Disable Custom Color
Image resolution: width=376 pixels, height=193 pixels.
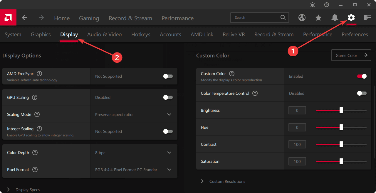362,76
